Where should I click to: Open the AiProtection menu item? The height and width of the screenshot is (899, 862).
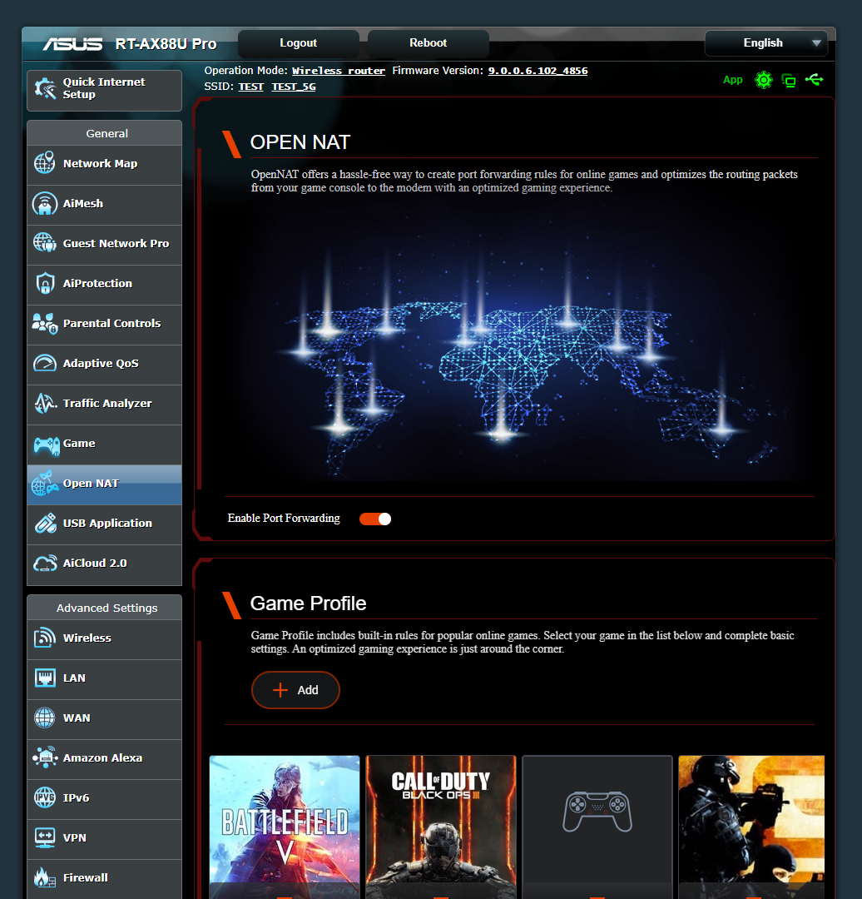tap(104, 285)
